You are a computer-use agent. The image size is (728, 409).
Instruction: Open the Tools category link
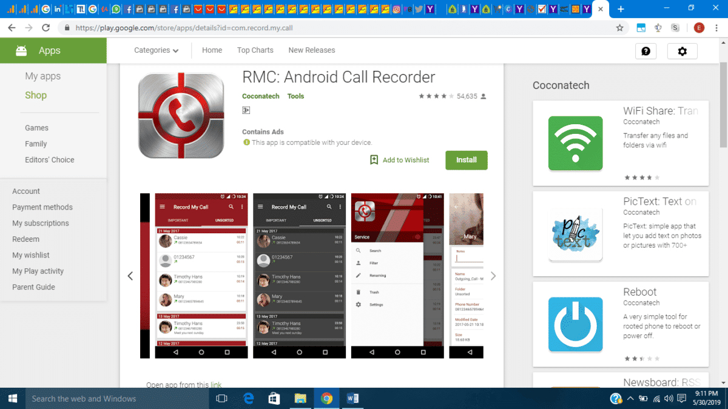[295, 96]
